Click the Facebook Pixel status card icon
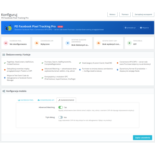The image size is (155, 155). (x=6, y=43)
